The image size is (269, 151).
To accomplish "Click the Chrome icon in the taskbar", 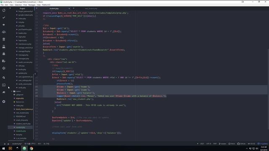I will (x=32, y=148).
